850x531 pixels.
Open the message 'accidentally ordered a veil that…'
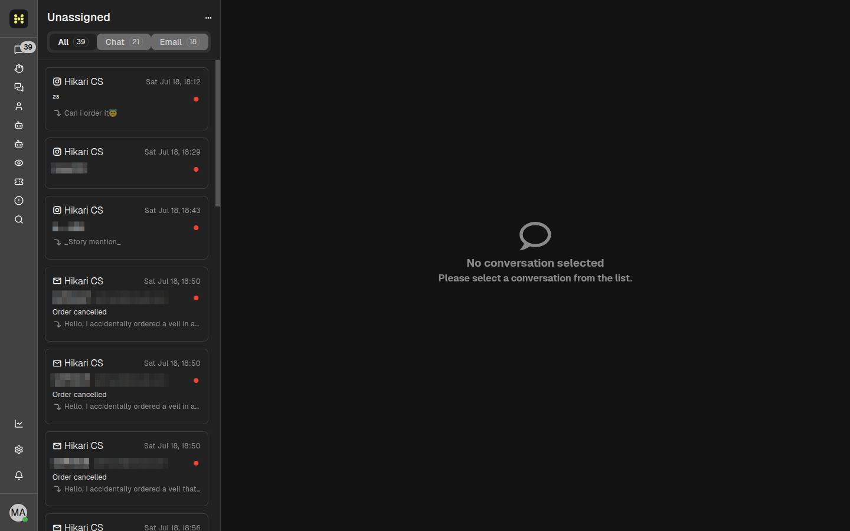[132, 489]
